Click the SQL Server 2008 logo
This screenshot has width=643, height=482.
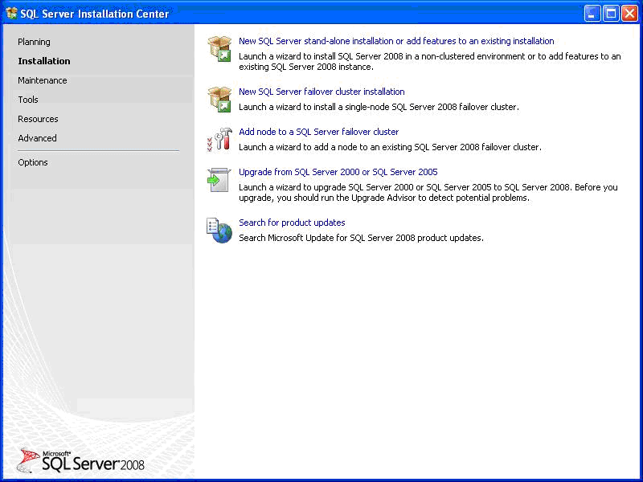(81, 460)
